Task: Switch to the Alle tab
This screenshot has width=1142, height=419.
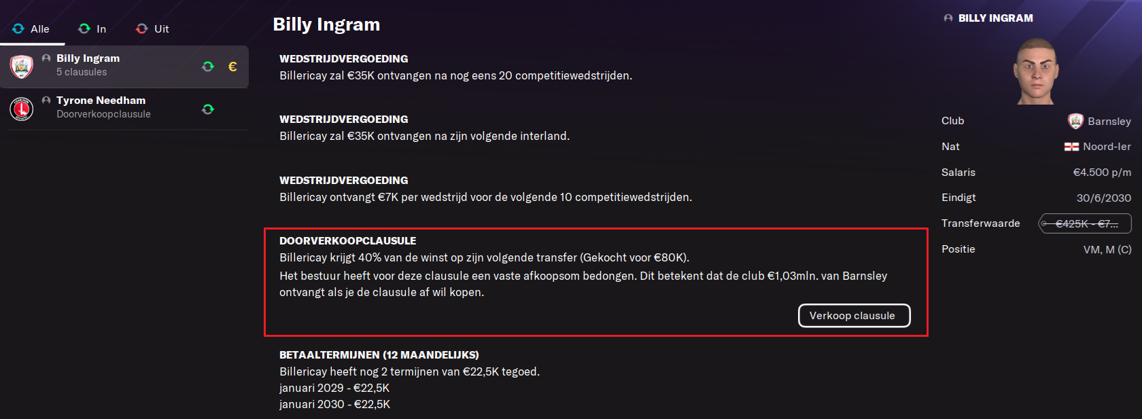Action: tap(31, 29)
